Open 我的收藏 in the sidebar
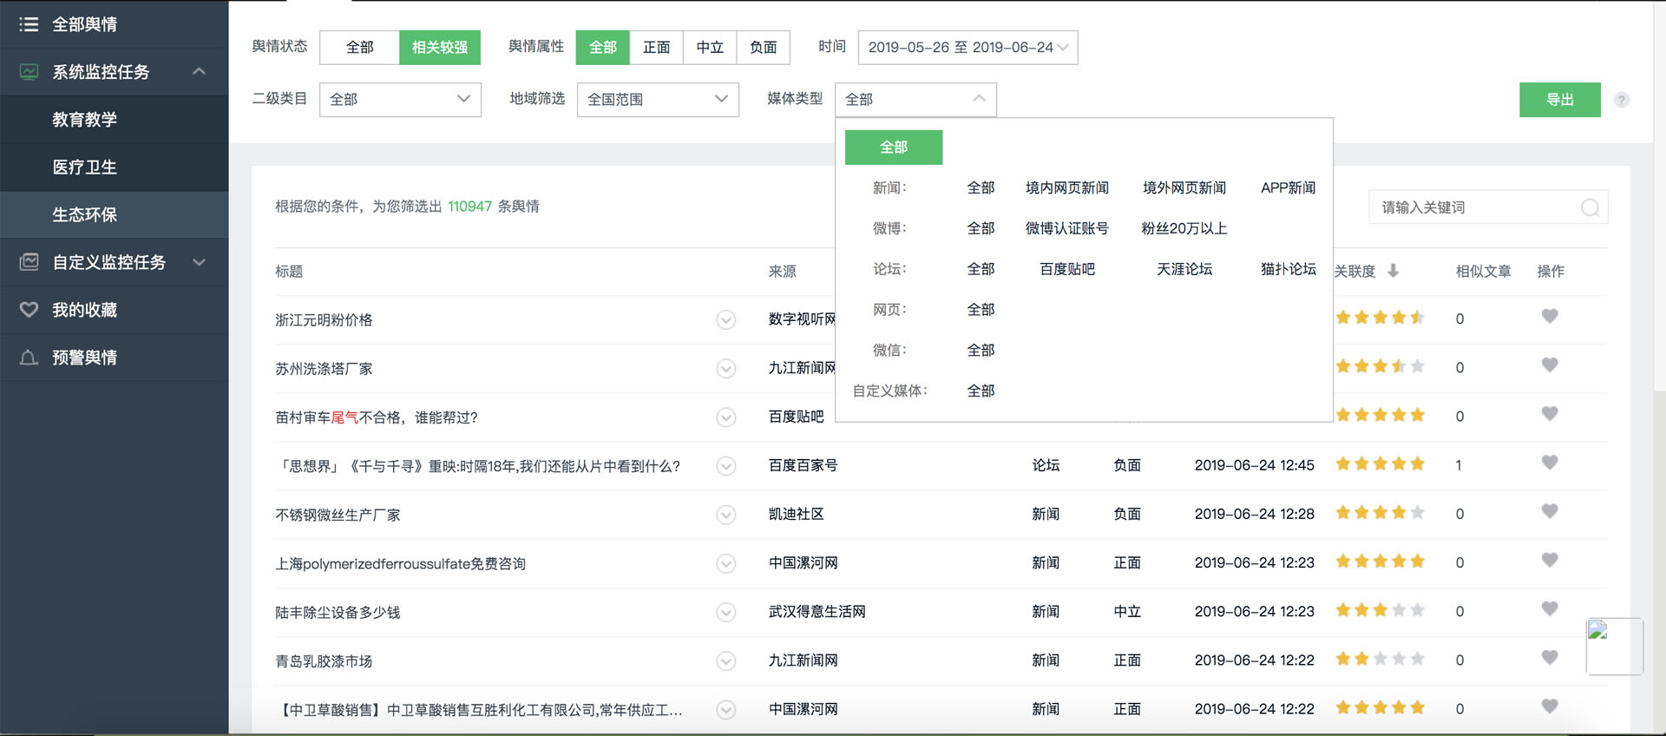 [84, 310]
